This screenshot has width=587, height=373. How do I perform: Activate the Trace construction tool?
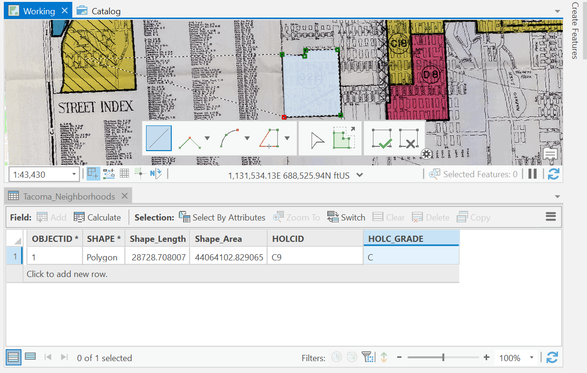tap(270, 139)
